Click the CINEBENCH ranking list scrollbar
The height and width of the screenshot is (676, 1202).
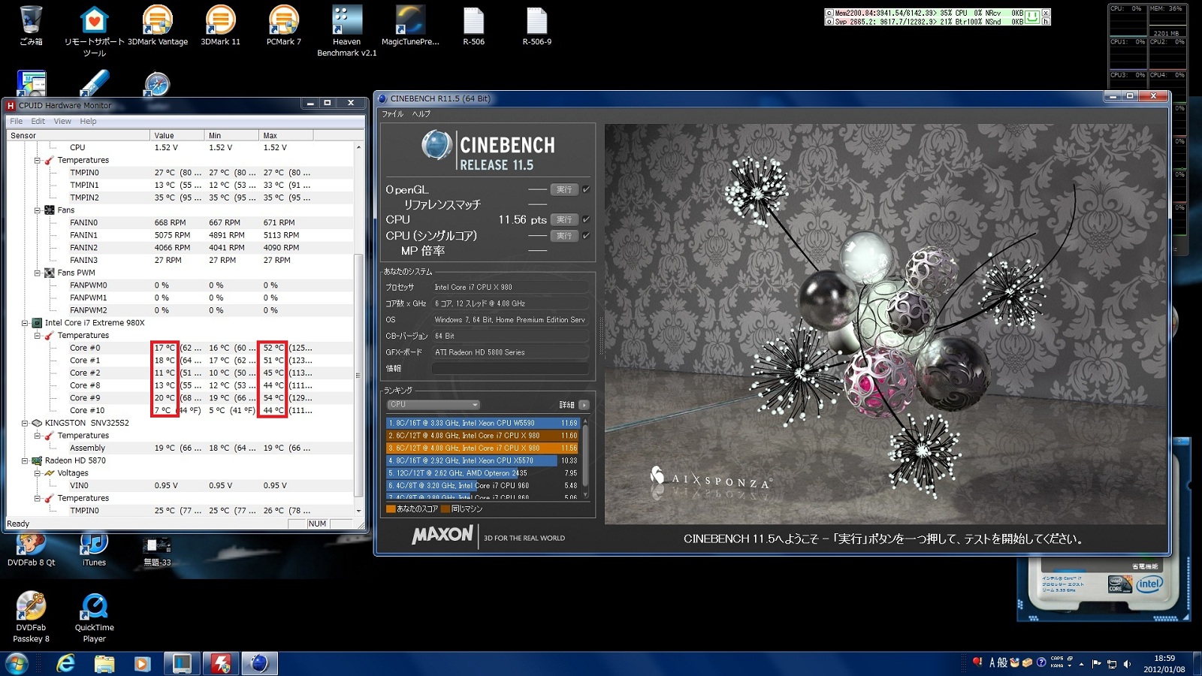pyautogui.click(x=585, y=455)
